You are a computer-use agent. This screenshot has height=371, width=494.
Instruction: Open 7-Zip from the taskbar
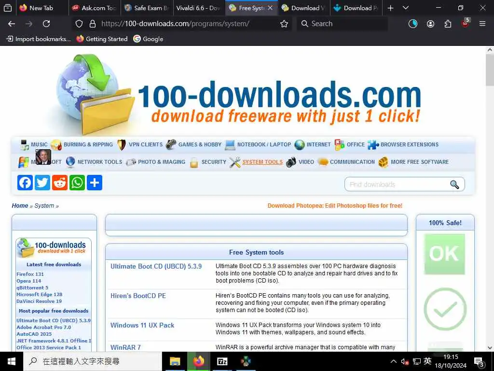222,361
